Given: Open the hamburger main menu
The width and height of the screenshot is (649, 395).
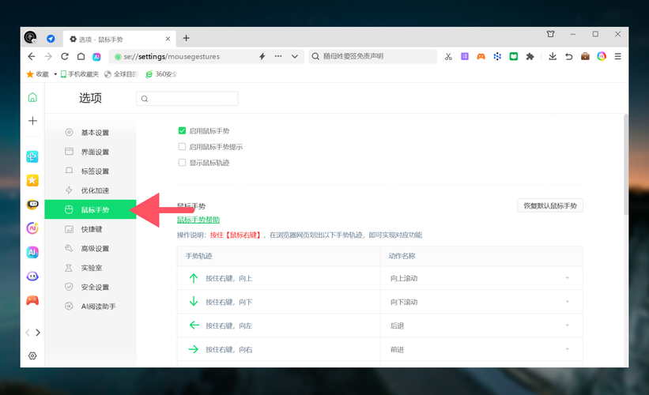Looking at the screenshot, I should (618, 56).
